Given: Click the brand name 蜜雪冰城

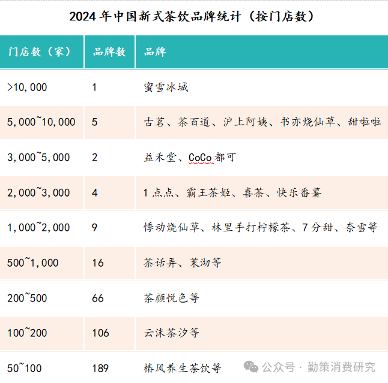Looking at the screenshot, I should pos(166,88).
